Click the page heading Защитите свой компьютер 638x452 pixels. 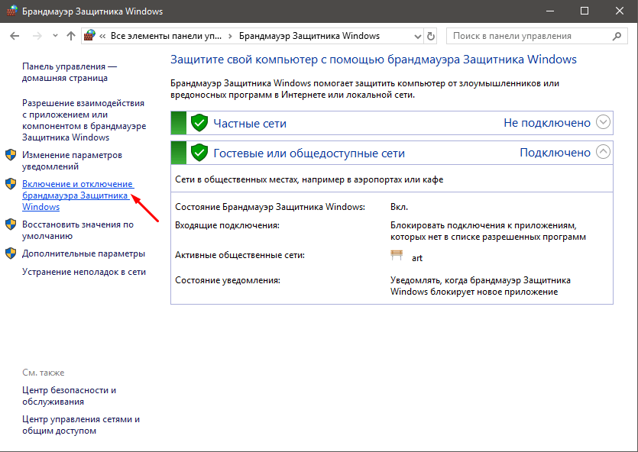tap(373, 60)
